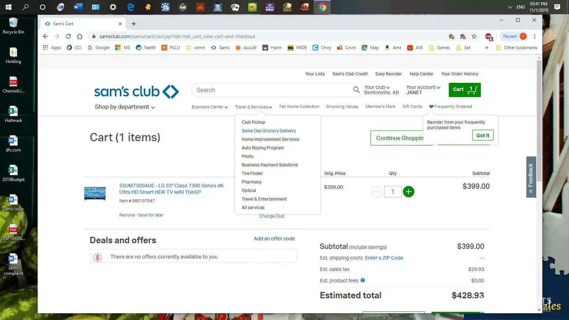Reload the page using the refresh icon
Image resolution: width=569 pixels, height=320 pixels.
click(x=68, y=36)
